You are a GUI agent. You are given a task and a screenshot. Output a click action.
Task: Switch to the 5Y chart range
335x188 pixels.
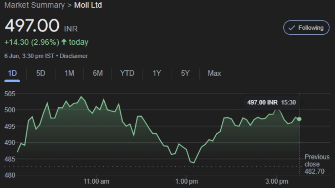(185, 73)
